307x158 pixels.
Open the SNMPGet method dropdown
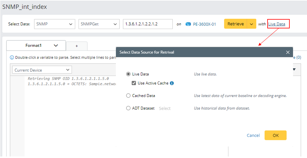coord(99,24)
